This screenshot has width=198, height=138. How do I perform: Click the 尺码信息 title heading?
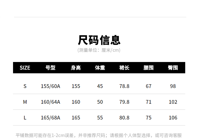pyautogui.click(x=99, y=40)
